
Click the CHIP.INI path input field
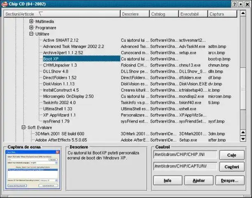[x=185, y=155]
